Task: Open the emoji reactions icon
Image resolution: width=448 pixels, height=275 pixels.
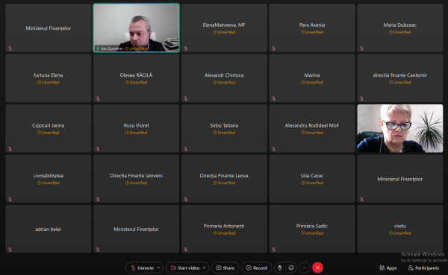Action: pos(291,268)
